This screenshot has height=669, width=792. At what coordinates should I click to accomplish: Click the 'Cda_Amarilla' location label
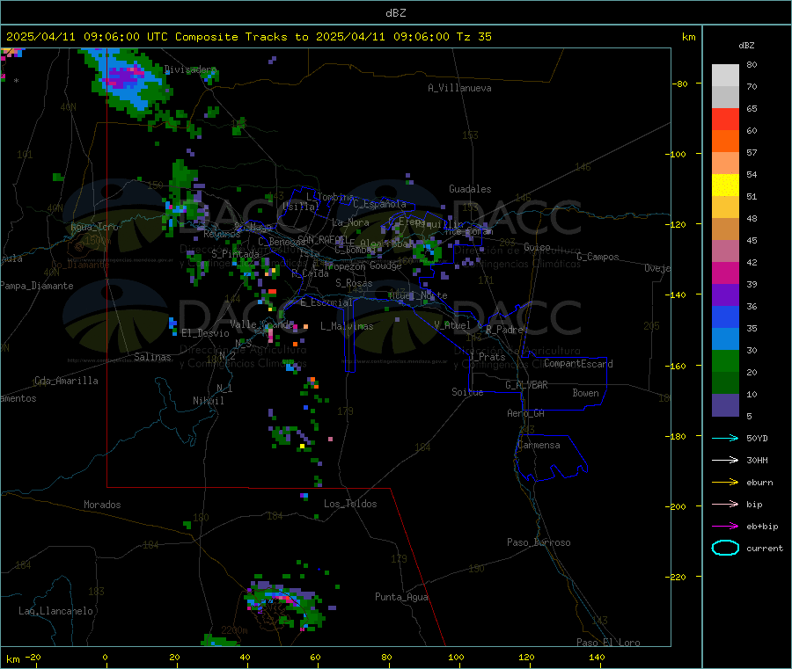pyautogui.click(x=66, y=381)
